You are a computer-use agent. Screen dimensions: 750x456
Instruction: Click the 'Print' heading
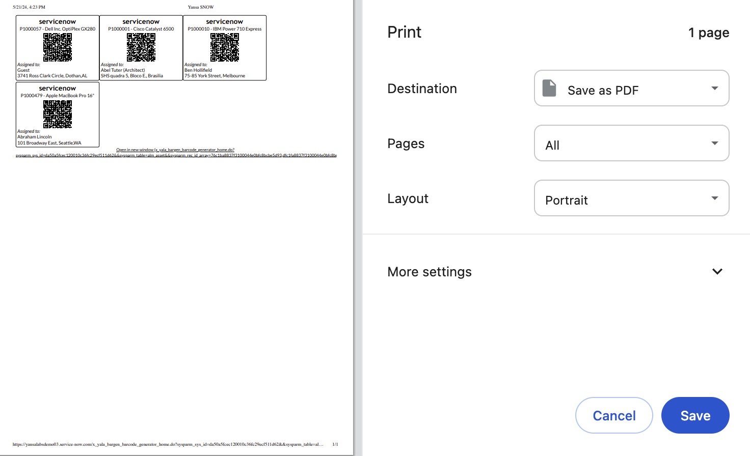[x=405, y=32]
